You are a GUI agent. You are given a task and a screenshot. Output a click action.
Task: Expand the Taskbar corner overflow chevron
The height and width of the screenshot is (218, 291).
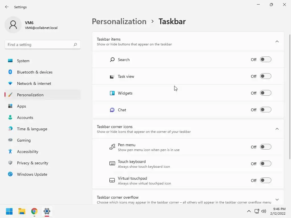[277, 200]
